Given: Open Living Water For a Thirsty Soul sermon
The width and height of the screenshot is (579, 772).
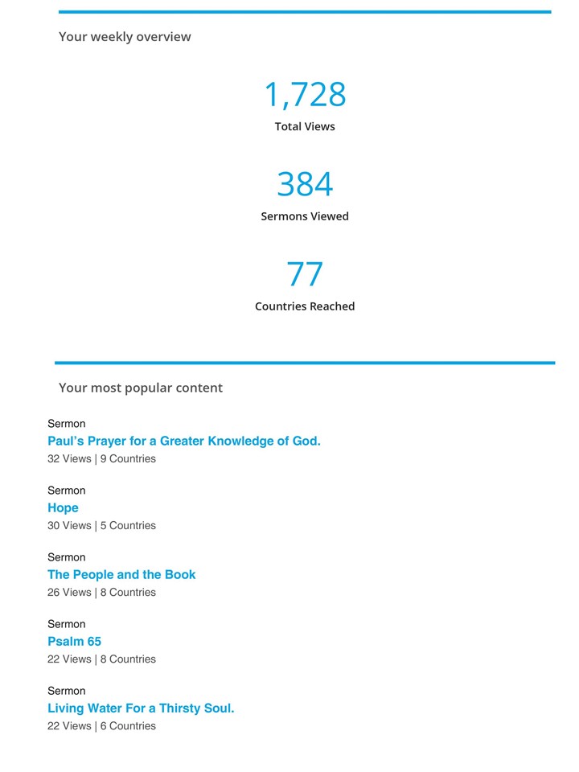Looking at the screenshot, I should pyautogui.click(x=141, y=708).
